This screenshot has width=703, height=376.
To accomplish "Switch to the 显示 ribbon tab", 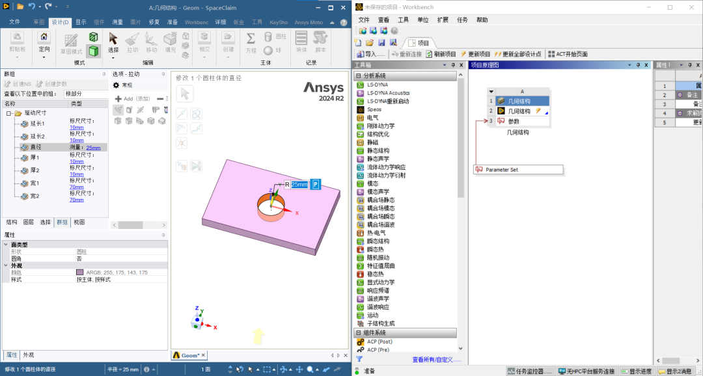I will click(81, 22).
